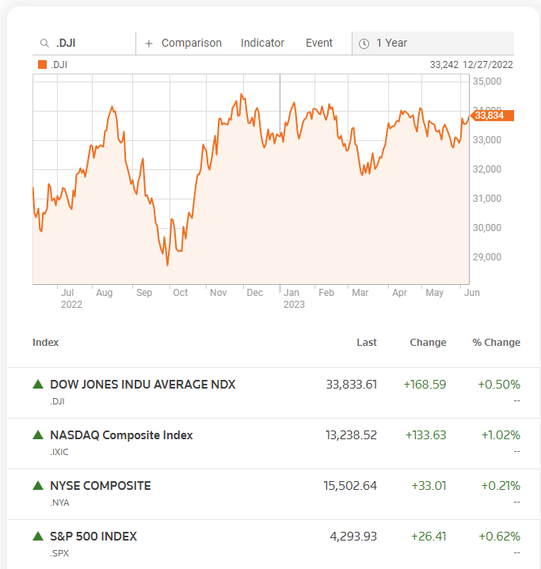The height and width of the screenshot is (569, 541).
Task: Click the green up-triangle for Dow Jones
Action: point(38,384)
